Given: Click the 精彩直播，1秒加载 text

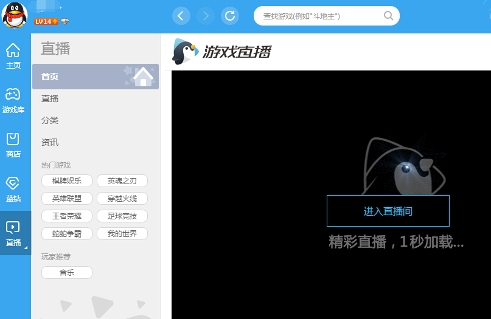Looking at the screenshot, I should click(x=396, y=242).
